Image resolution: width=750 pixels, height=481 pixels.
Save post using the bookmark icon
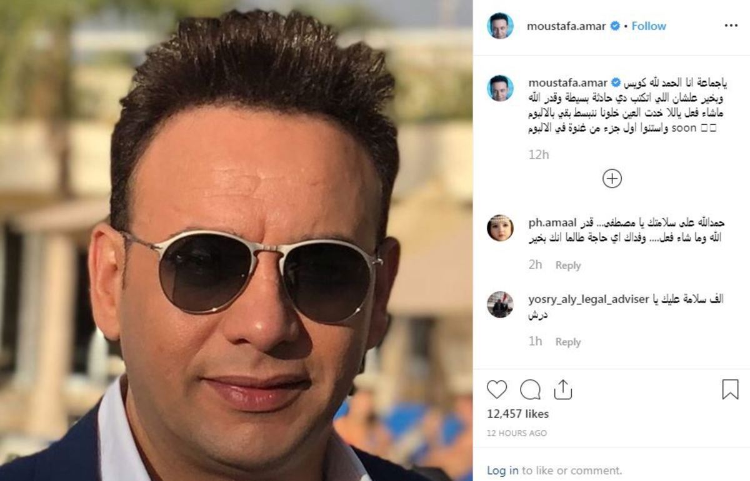pyautogui.click(x=730, y=389)
